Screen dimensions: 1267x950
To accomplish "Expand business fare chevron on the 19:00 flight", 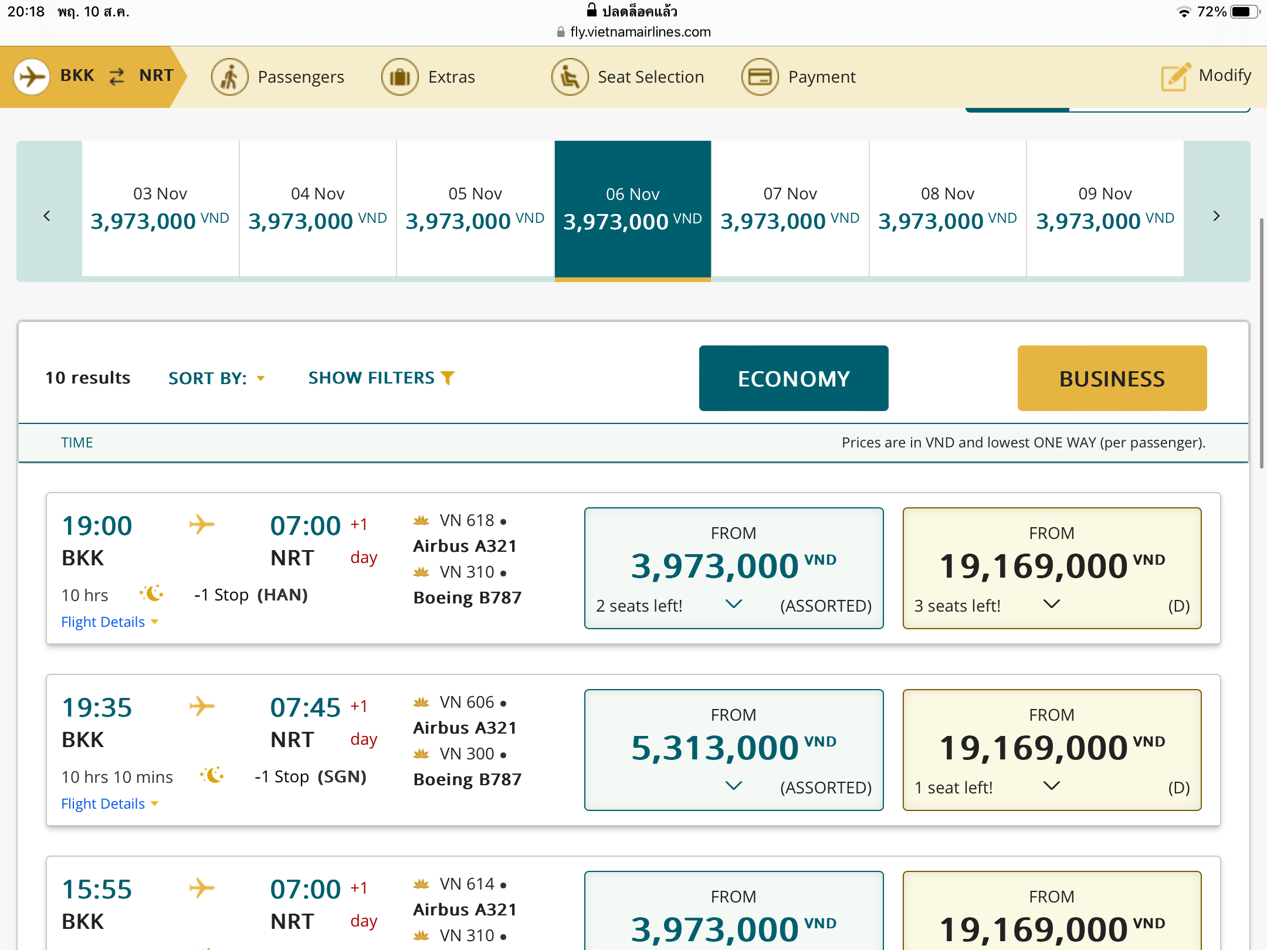I will point(1052,603).
